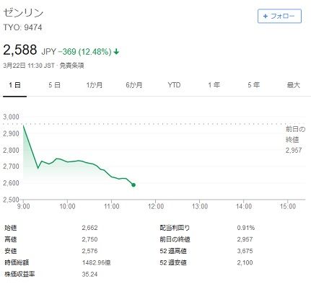Click the 10:00 time axis label

pos(68,206)
